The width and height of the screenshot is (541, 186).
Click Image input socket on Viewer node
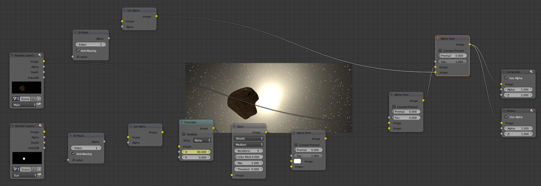pyautogui.click(x=502, y=123)
